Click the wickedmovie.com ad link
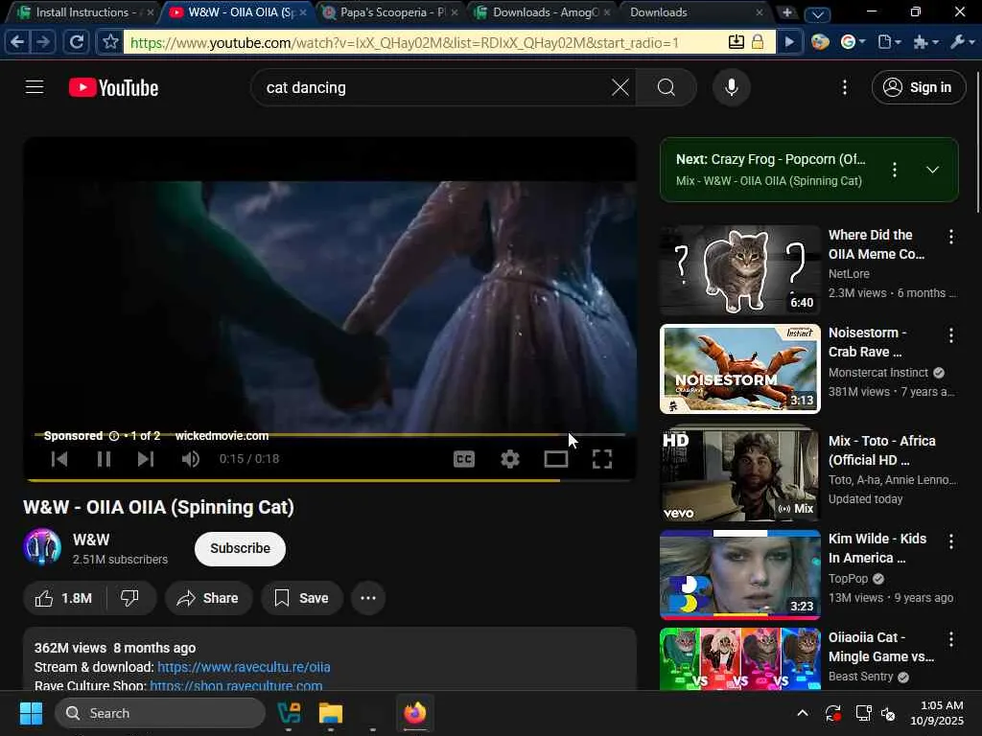 coord(222,436)
